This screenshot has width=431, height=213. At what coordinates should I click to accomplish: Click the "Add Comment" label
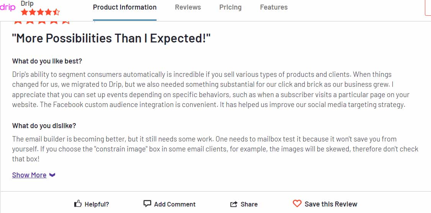tap(175, 204)
